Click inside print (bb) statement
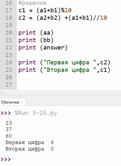 click(x=36, y=40)
